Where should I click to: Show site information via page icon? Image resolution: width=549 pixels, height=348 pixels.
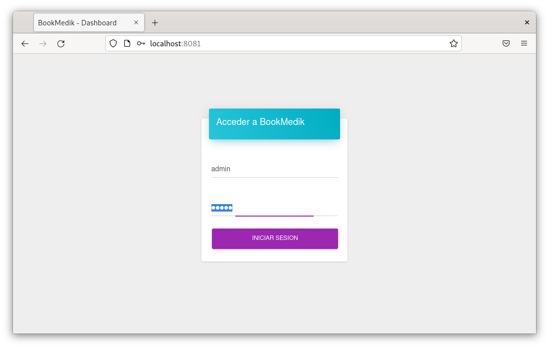pos(127,43)
